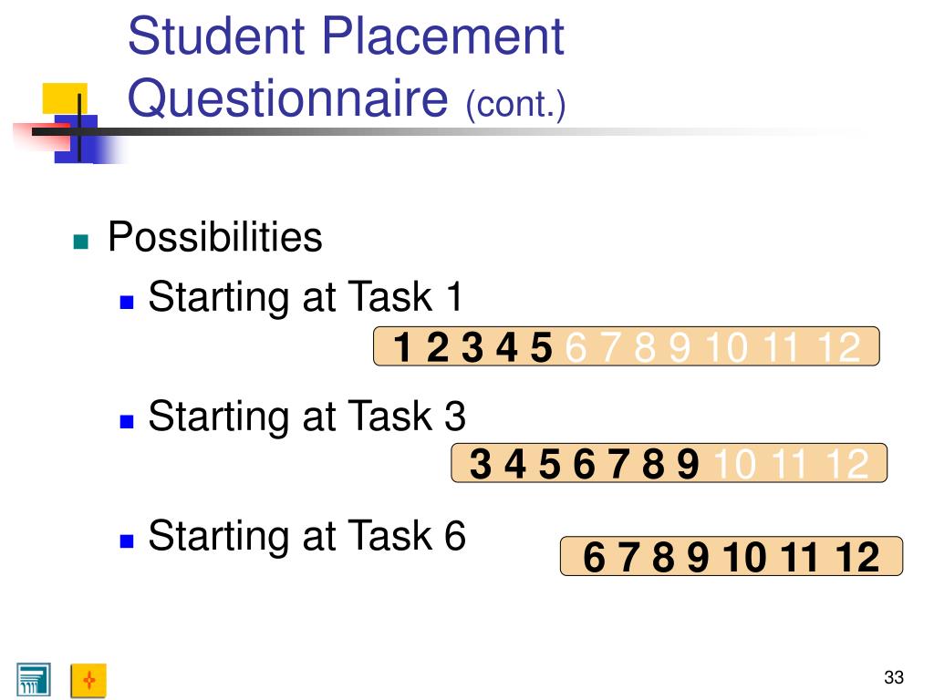Click the blue bullet before Task 3

[x=126, y=421]
